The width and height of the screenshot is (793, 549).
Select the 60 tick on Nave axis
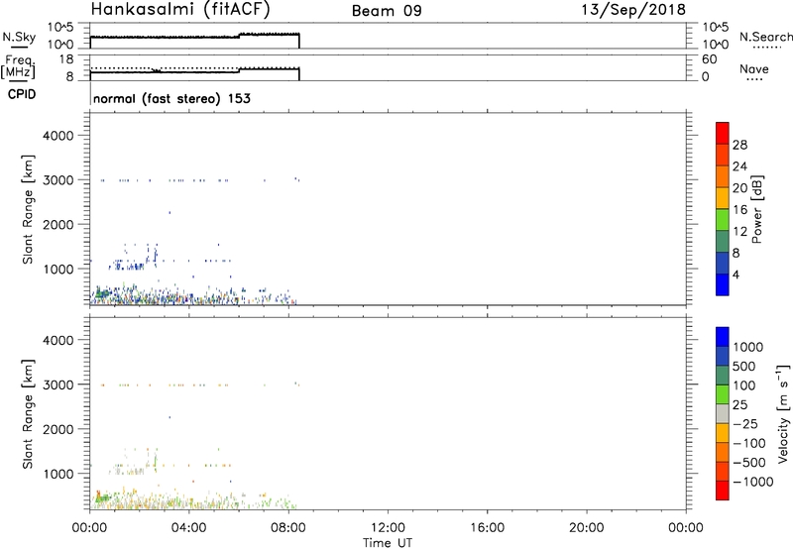coord(709,59)
